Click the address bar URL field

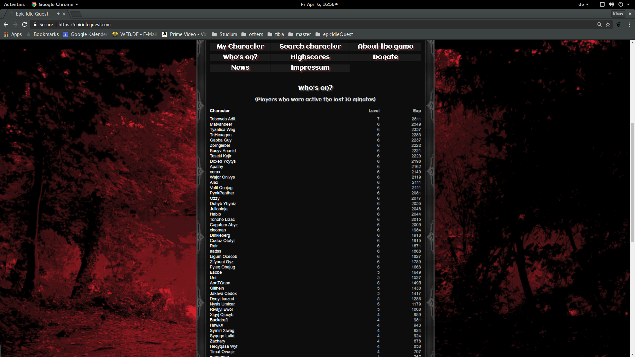pos(84,24)
